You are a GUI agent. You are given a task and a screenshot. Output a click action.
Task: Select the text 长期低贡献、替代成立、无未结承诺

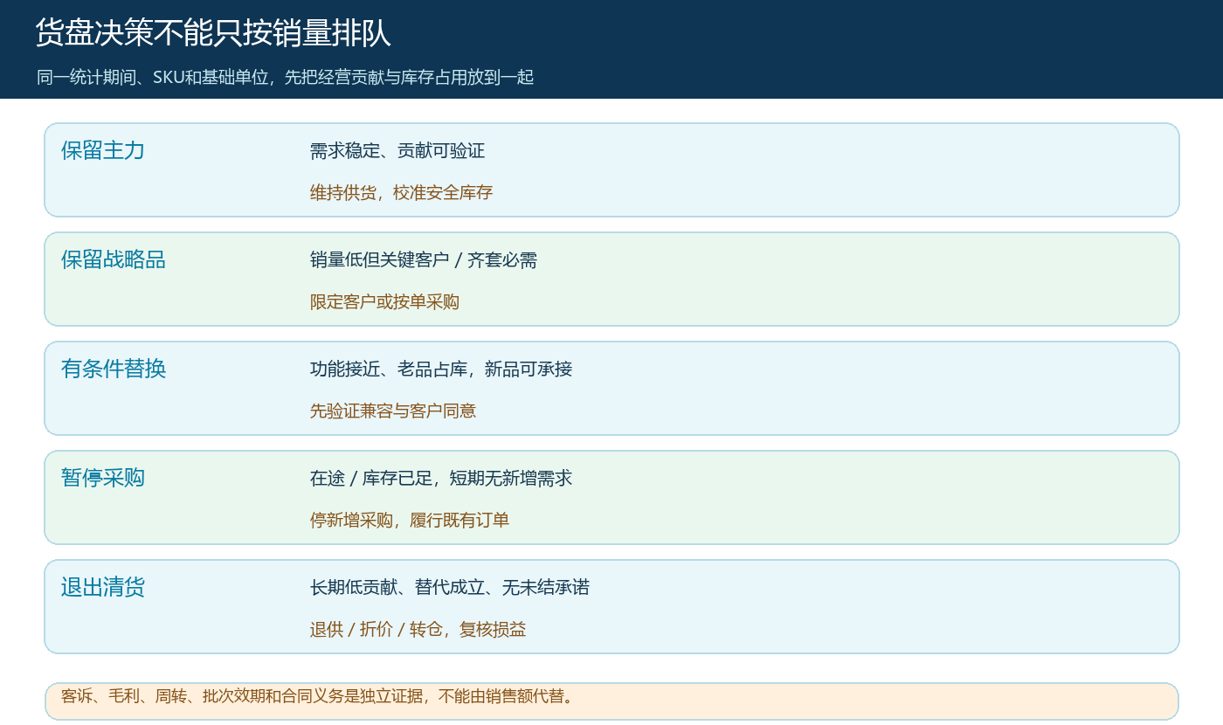click(x=450, y=588)
